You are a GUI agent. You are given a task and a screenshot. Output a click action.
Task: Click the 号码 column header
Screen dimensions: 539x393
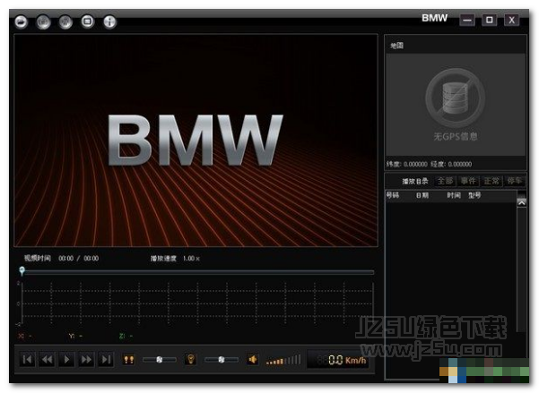pos(393,195)
